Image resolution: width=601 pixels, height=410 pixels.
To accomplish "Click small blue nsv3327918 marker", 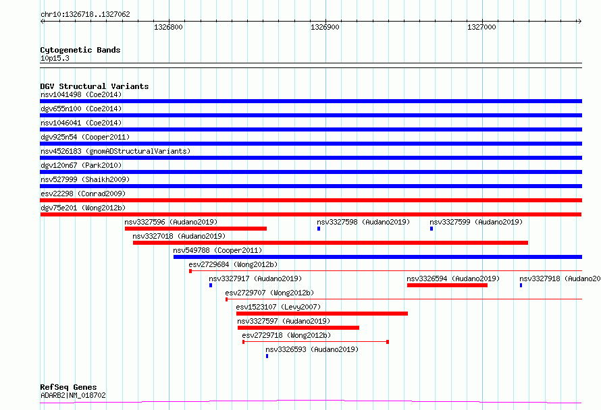I will (x=521, y=285).
